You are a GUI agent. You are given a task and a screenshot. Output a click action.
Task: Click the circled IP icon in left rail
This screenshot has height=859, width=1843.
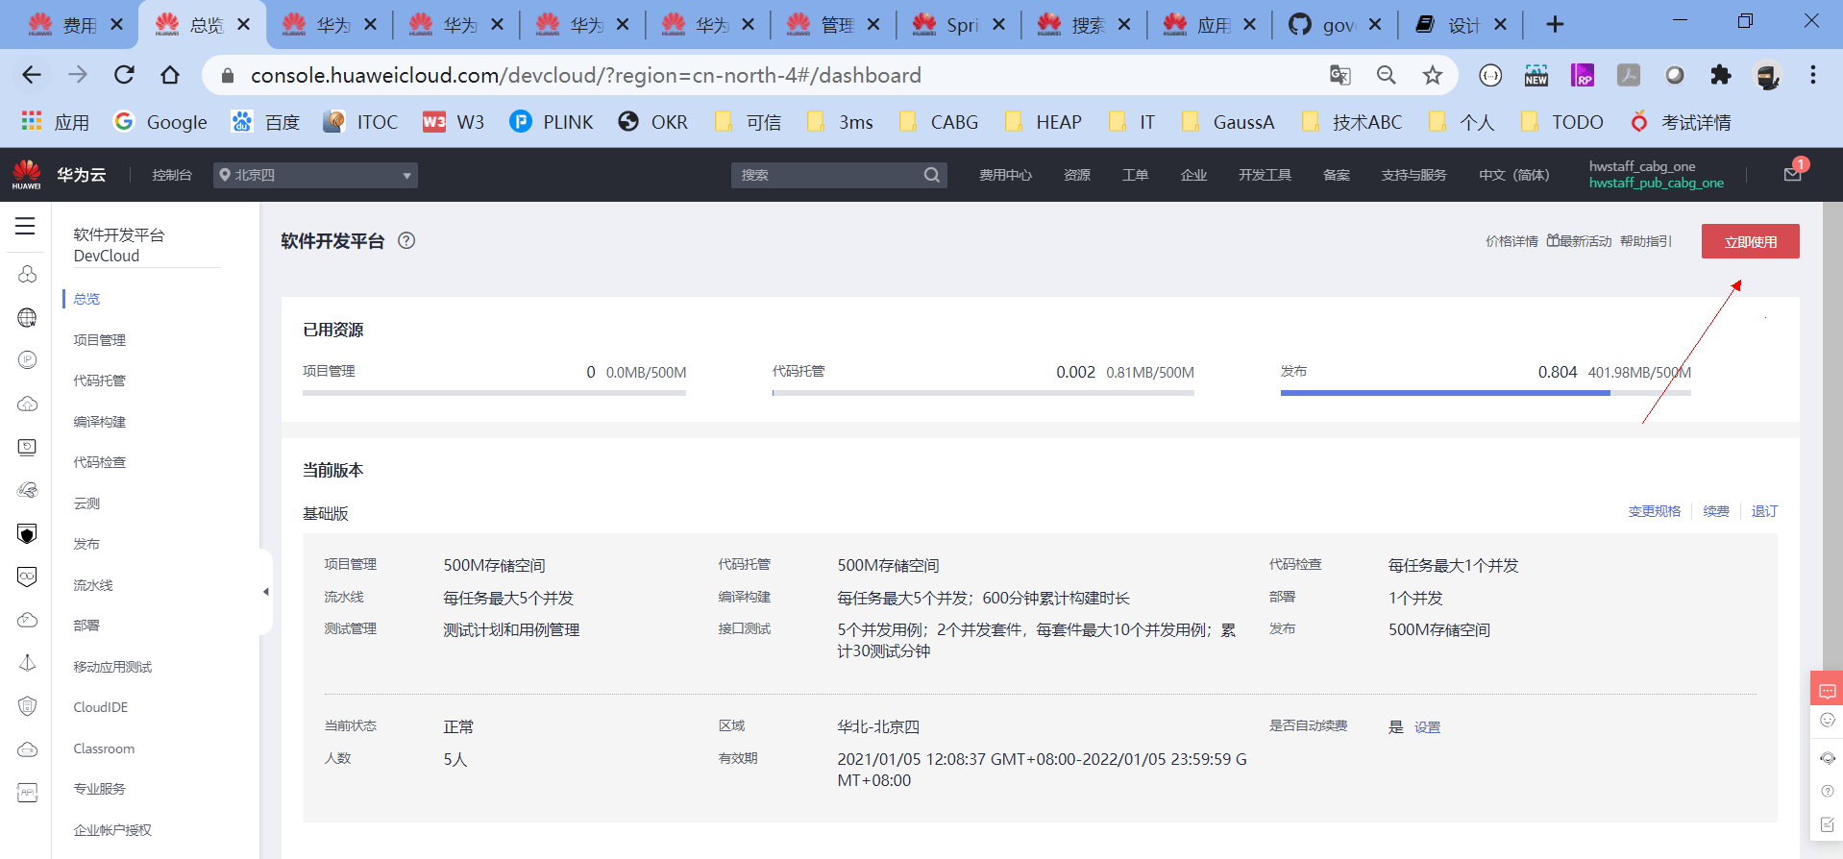pos(27,359)
